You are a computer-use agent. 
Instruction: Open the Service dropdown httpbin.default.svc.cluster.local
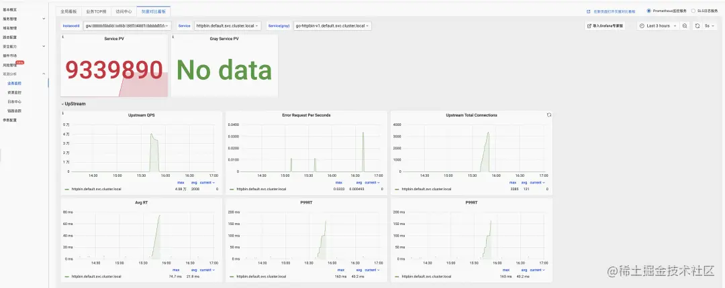[x=227, y=26]
